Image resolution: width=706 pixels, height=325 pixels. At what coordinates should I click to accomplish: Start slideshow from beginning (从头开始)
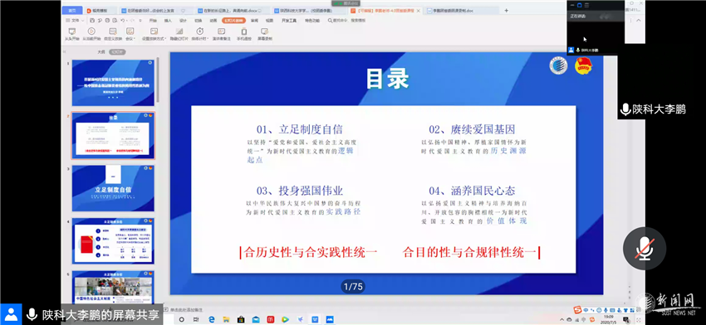pyautogui.click(x=72, y=34)
